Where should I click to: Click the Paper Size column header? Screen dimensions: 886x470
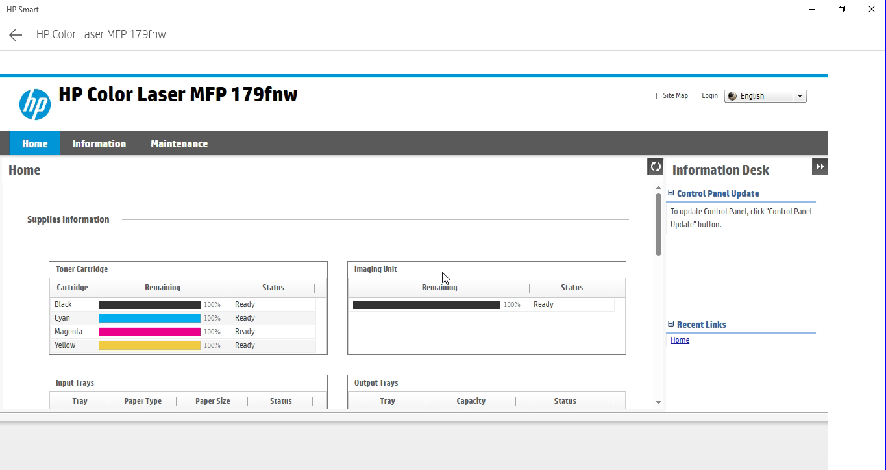(213, 401)
